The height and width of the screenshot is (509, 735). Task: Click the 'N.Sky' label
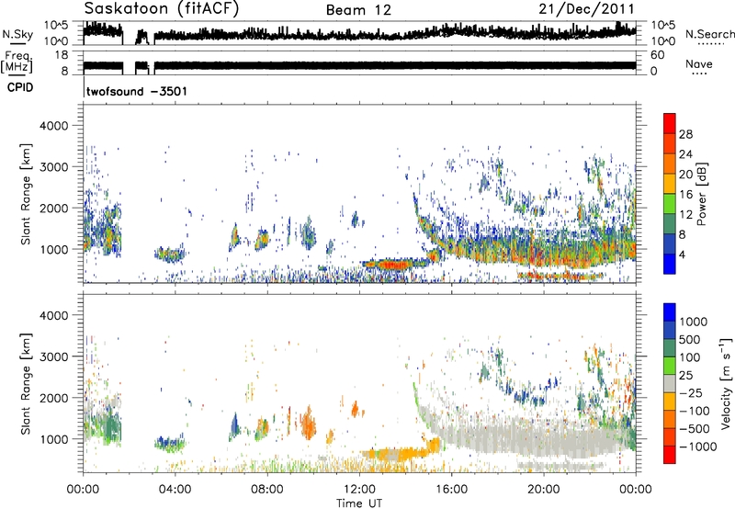pos(17,34)
